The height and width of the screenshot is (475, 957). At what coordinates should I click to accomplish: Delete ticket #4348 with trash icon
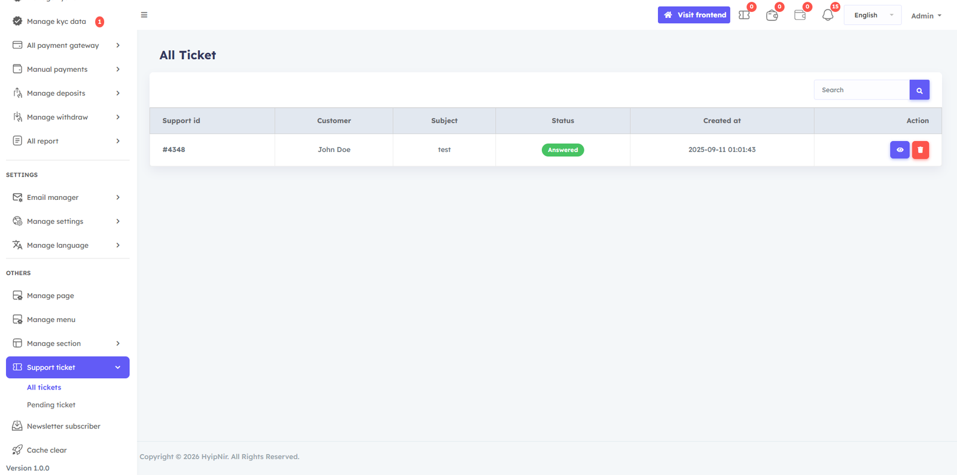point(921,150)
